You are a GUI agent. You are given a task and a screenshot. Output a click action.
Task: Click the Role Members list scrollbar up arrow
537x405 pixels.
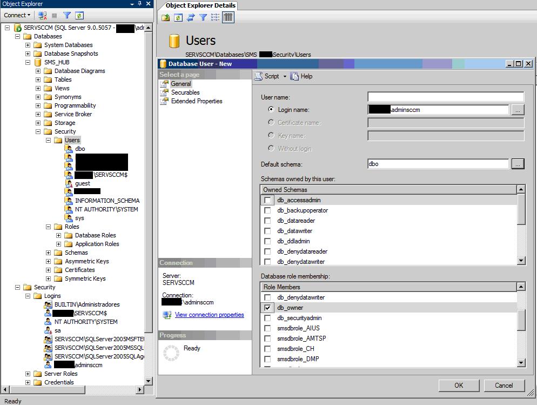pos(521,287)
